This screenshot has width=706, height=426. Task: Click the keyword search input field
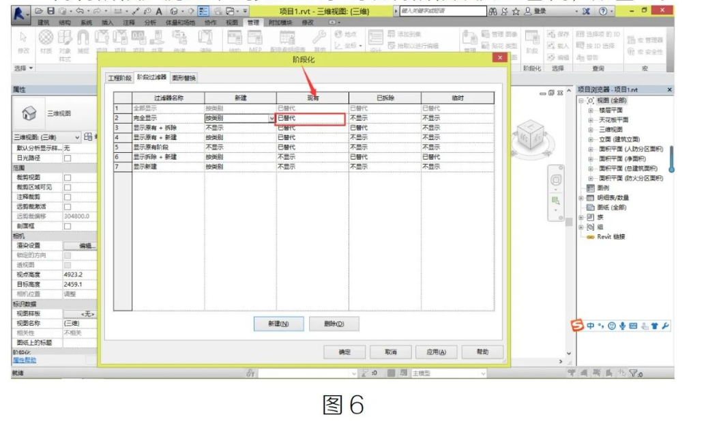[443, 11]
